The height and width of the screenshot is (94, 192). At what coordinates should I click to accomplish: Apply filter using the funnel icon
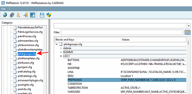pos(187,32)
